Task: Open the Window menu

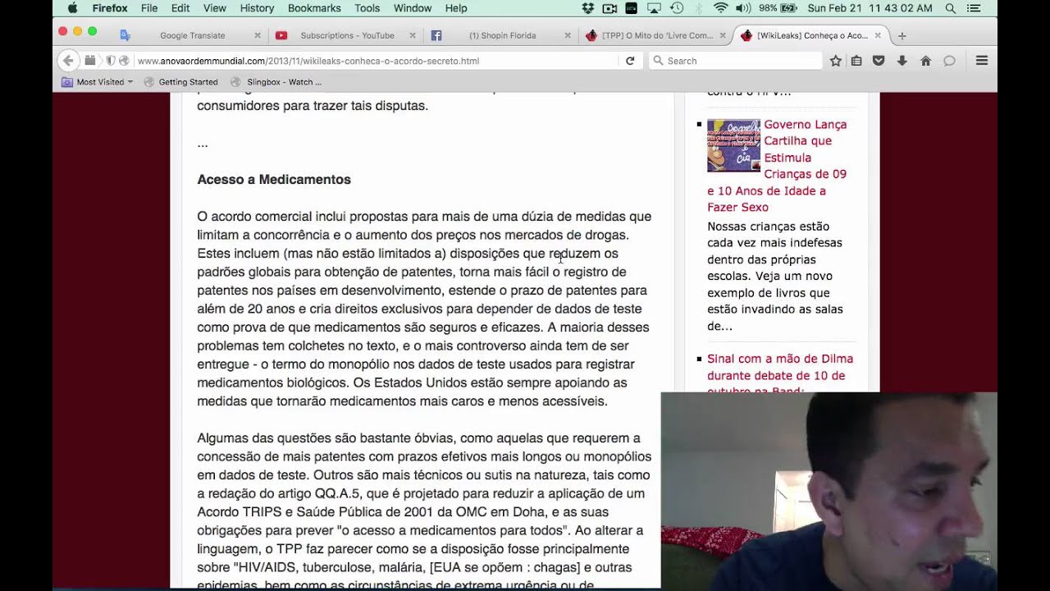Action: tap(413, 8)
